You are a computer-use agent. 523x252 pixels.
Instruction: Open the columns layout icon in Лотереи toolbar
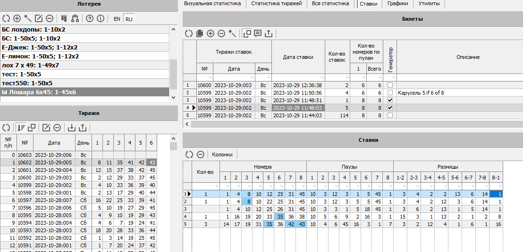pos(64,18)
